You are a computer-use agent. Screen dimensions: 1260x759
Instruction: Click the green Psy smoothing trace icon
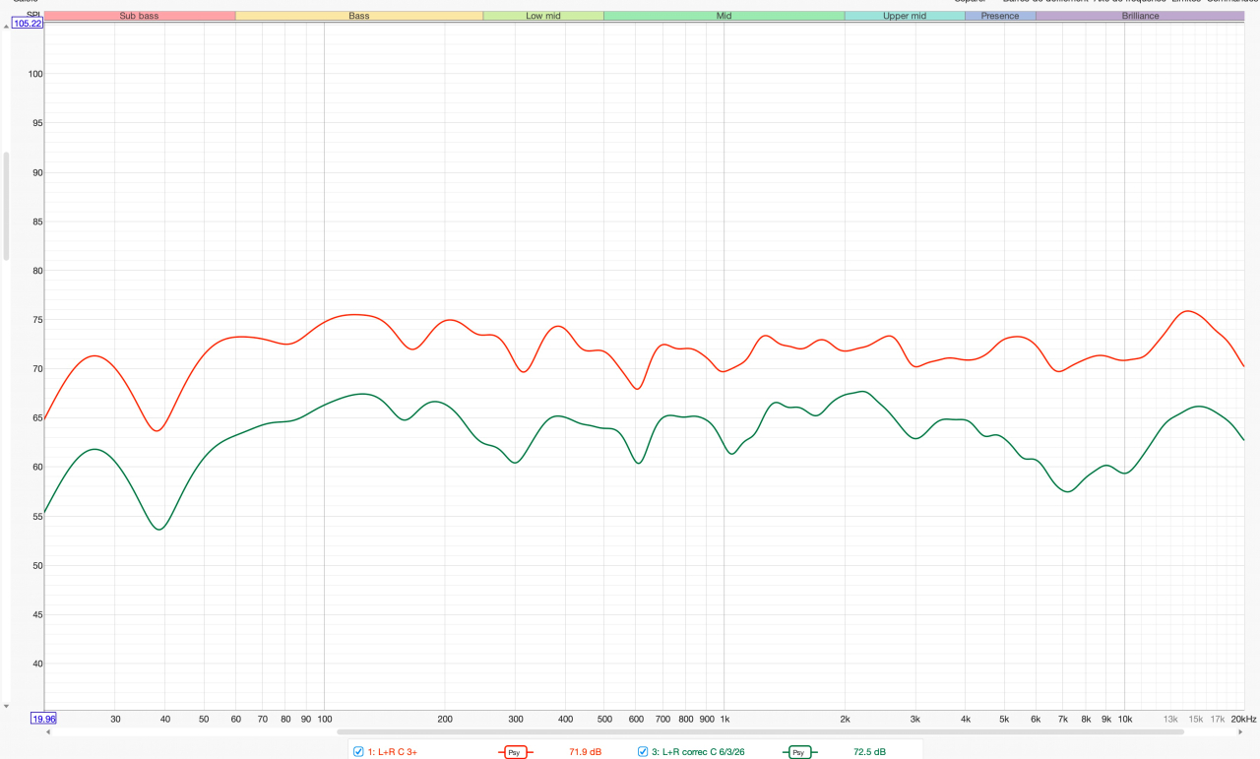pyautogui.click(x=798, y=752)
